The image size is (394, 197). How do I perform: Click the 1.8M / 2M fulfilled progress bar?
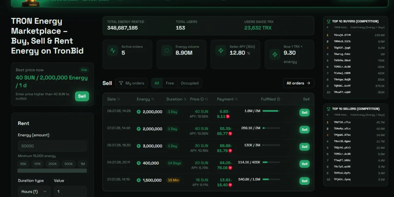click(x=271, y=111)
